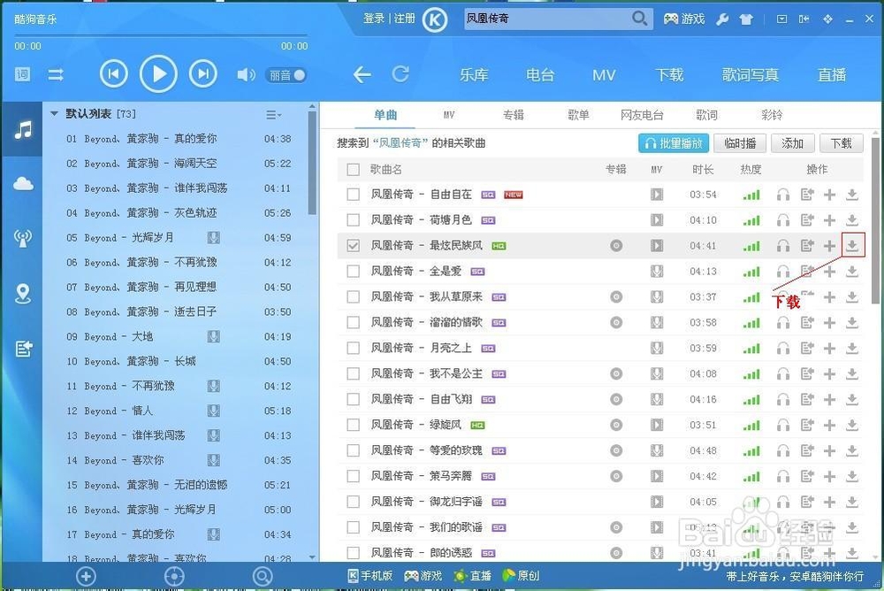This screenshot has height=591, width=884.
Task: Click the wrench settings icon in title bar
Action: 723,18
